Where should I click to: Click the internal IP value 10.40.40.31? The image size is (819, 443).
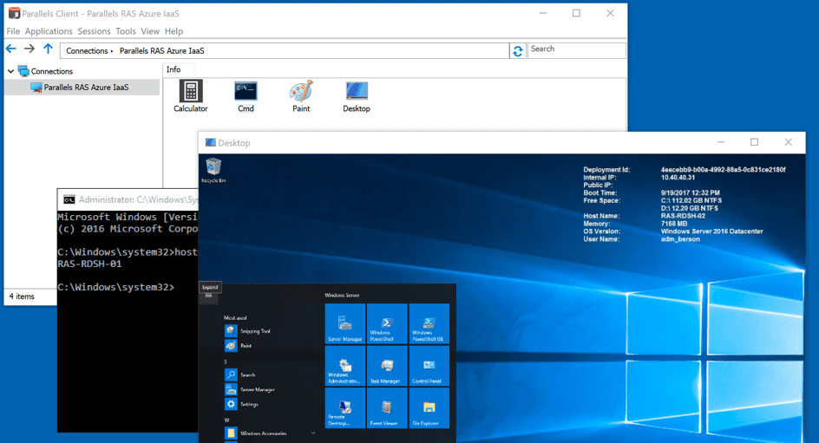(678, 178)
